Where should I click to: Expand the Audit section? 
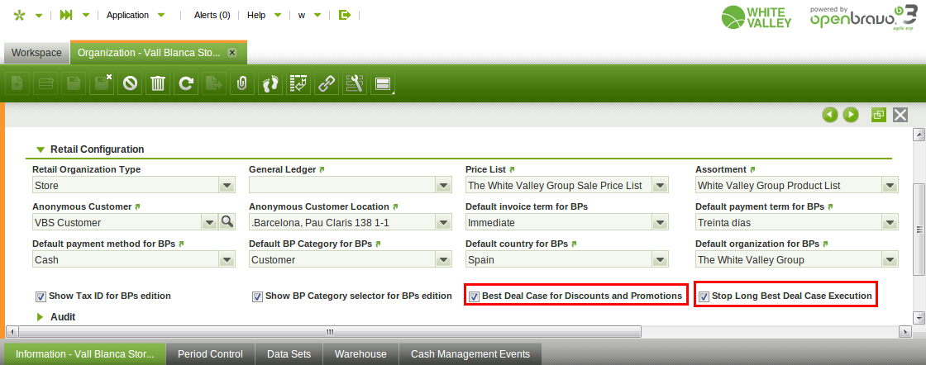[40, 316]
